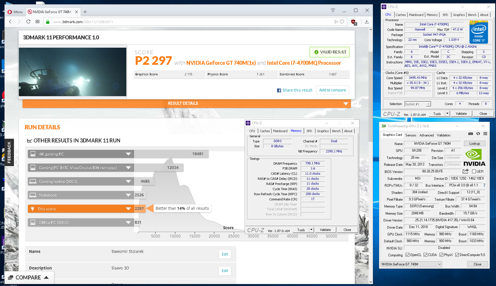Open the uBlock extension icon
This screenshot has height=286, width=496.
353,22
